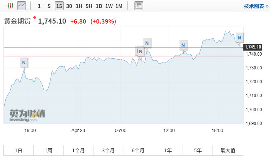Choose the 5H interval

pos(89,6)
